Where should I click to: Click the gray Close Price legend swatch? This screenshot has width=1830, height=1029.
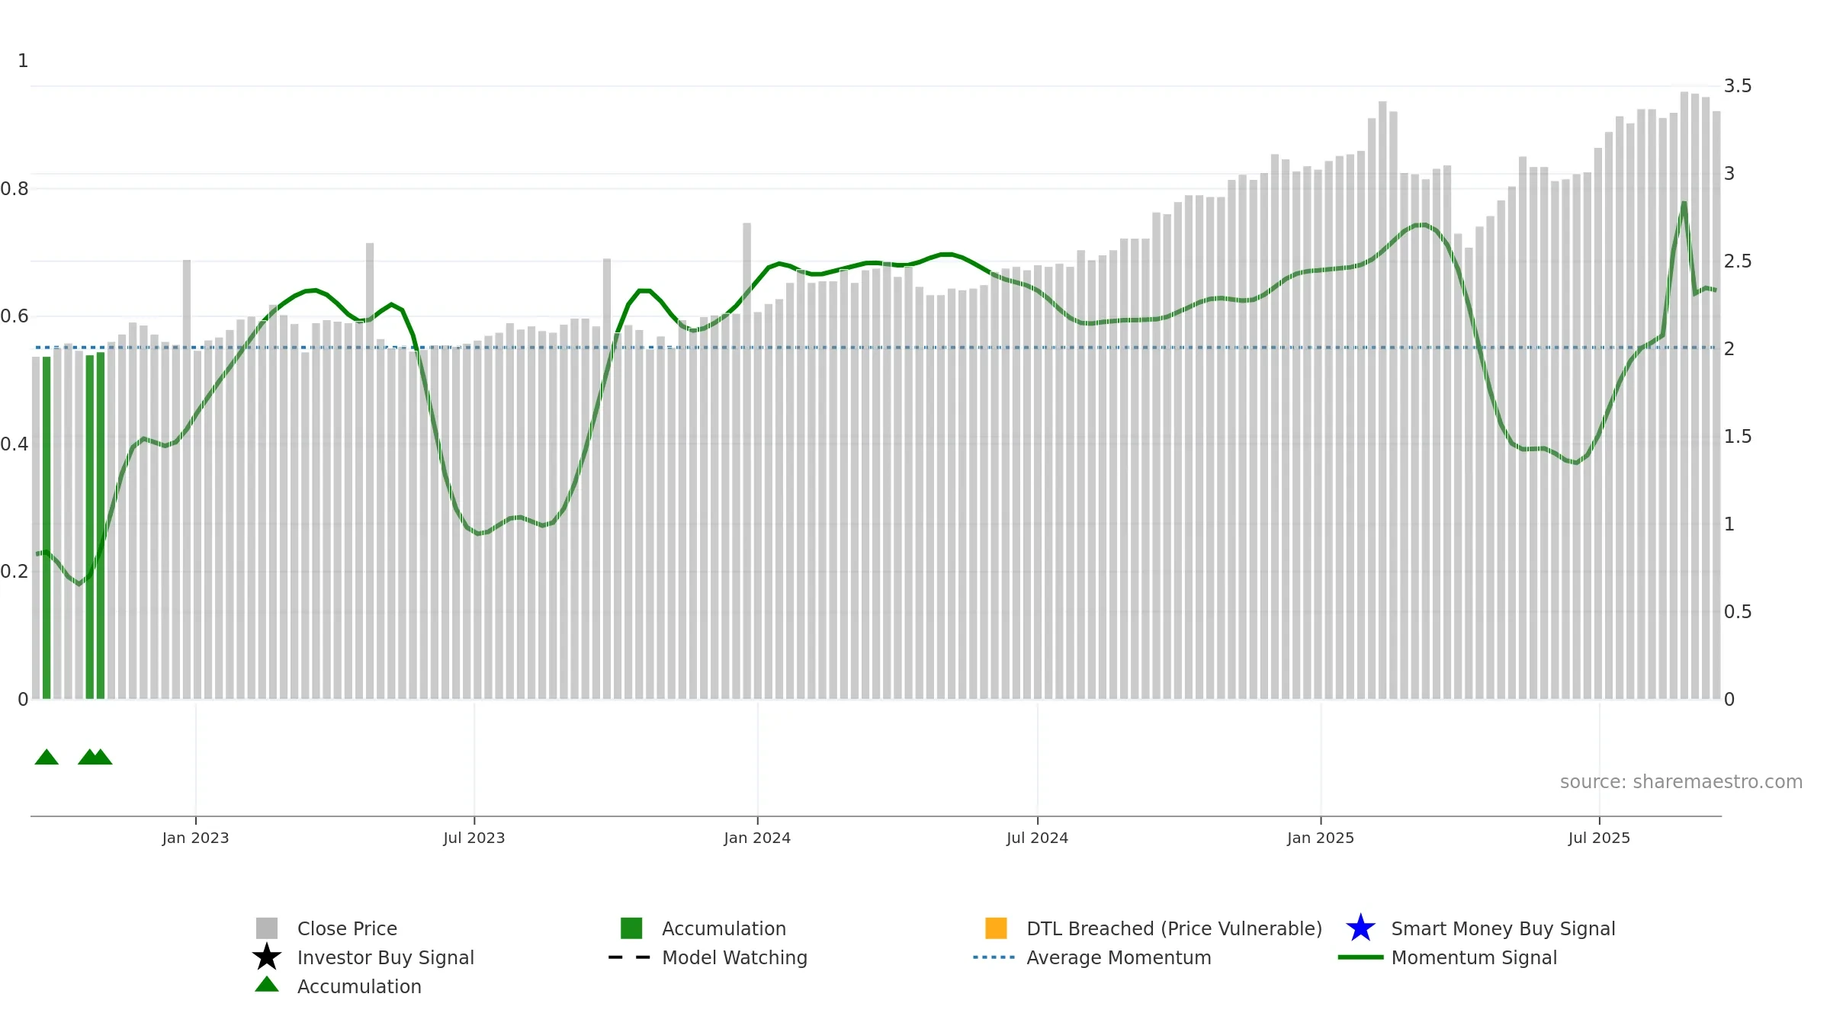point(267,928)
